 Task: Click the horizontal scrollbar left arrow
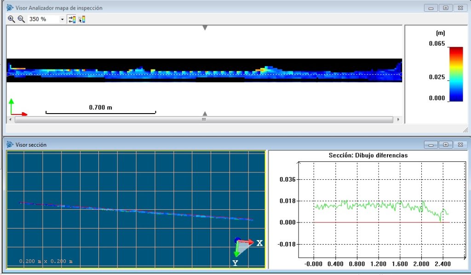pos(11,120)
